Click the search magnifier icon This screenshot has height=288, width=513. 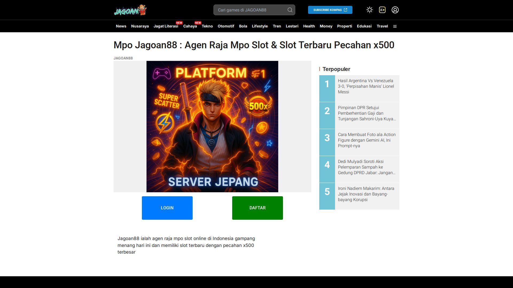click(x=290, y=10)
